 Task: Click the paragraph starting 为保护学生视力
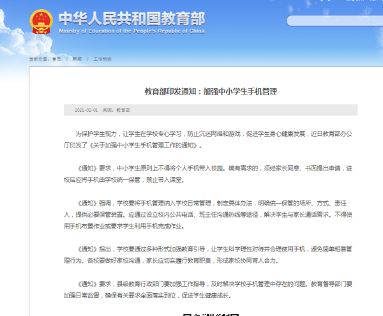[x=208, y=140]
